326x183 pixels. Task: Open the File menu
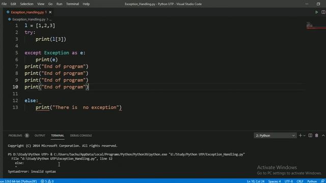[4, 4]
